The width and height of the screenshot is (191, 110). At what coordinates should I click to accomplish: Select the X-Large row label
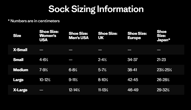tap(20, 90)
